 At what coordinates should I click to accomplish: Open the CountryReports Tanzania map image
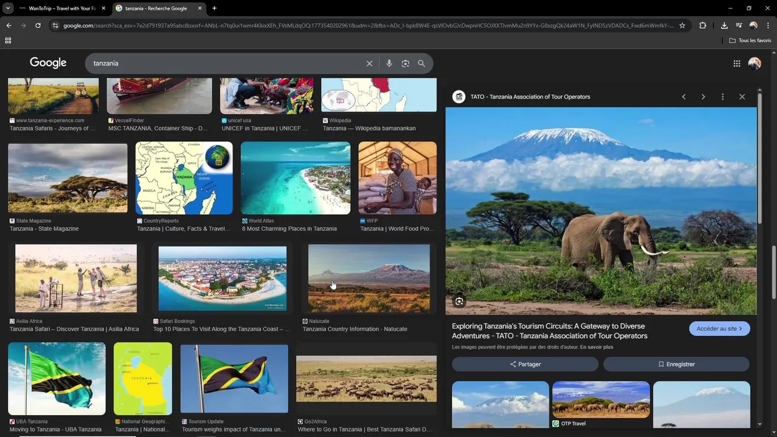tap(184, 178)
